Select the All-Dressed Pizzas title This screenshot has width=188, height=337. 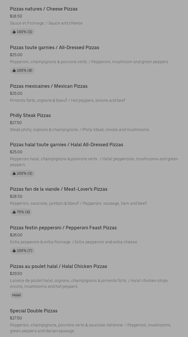tap(55, 48)
